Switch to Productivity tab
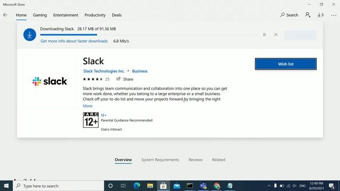The image size is (340, 191). (95, 15)
